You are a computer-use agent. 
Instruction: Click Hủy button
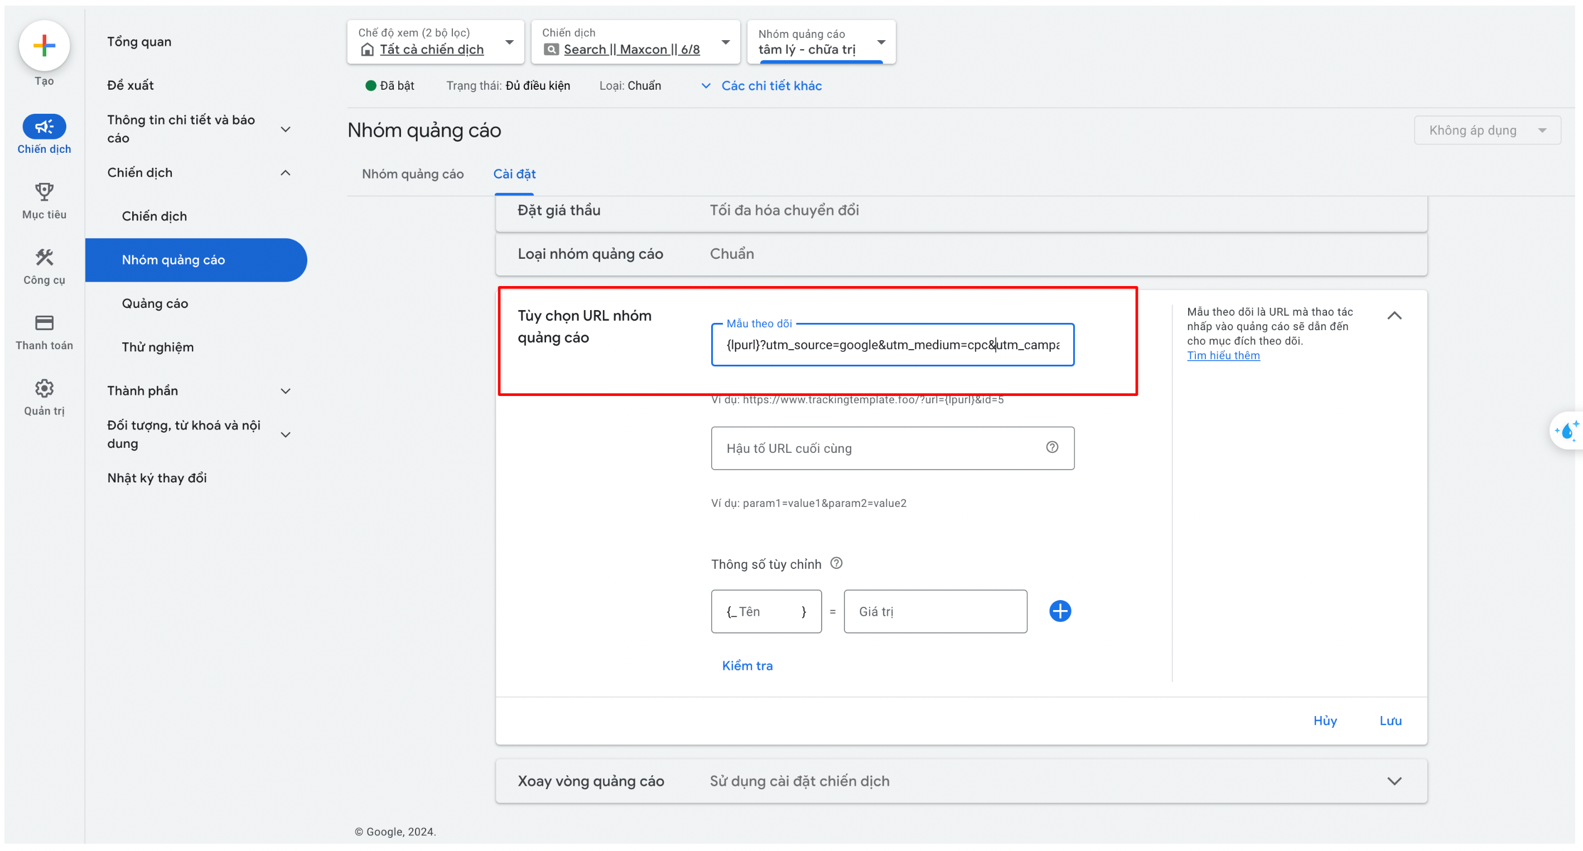click(1325, 720)
